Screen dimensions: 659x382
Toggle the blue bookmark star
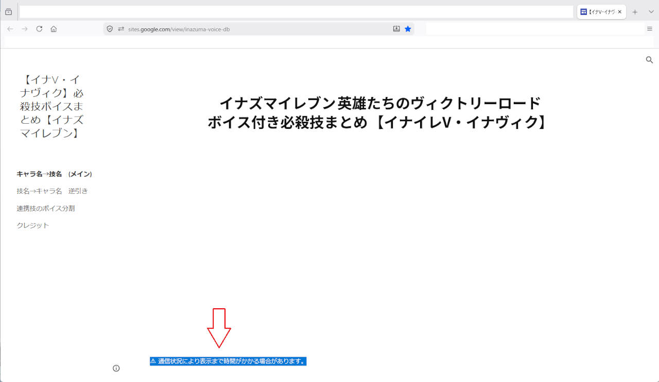tap(408, 29)
